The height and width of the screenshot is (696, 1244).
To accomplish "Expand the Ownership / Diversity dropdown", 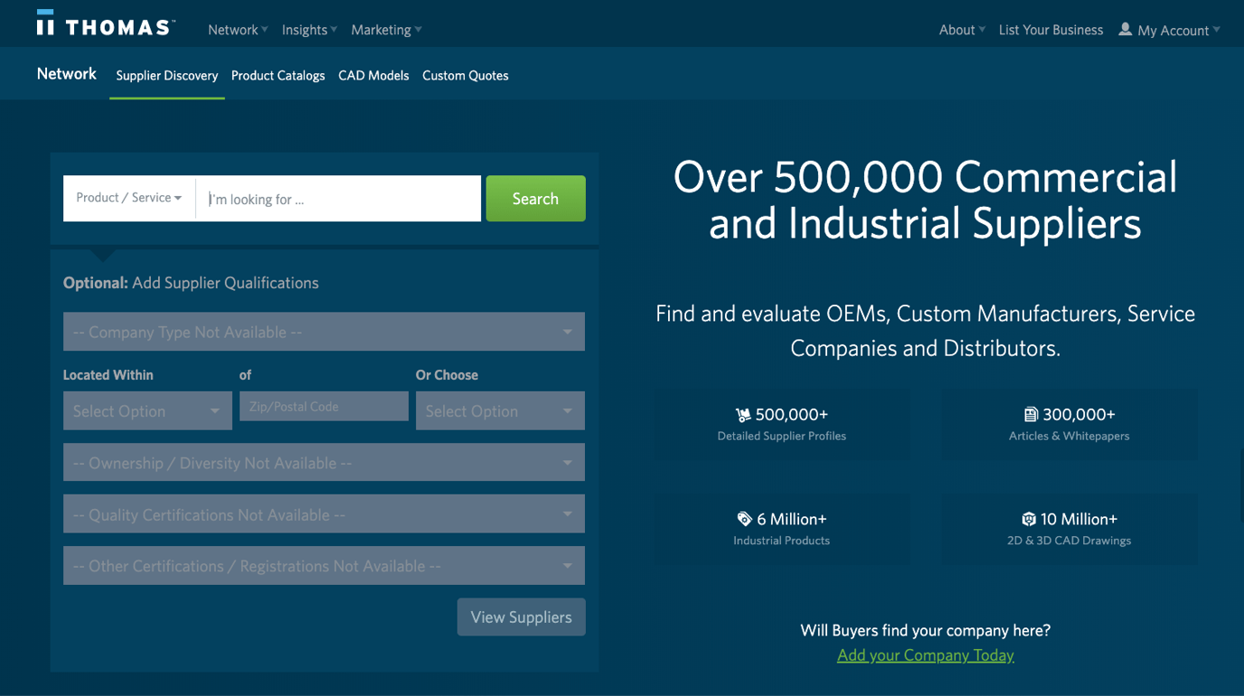I will (x=324, y=462).
